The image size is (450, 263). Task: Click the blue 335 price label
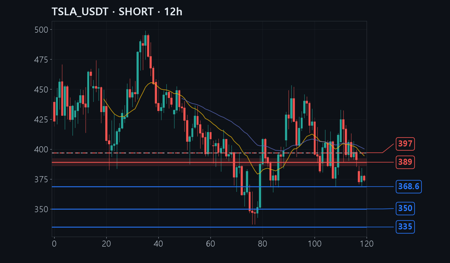[405, 227]
